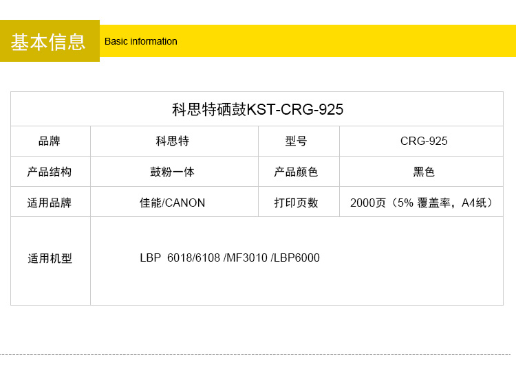
Task: Click the 适用品牌 label cell
Action: point(50,203)
